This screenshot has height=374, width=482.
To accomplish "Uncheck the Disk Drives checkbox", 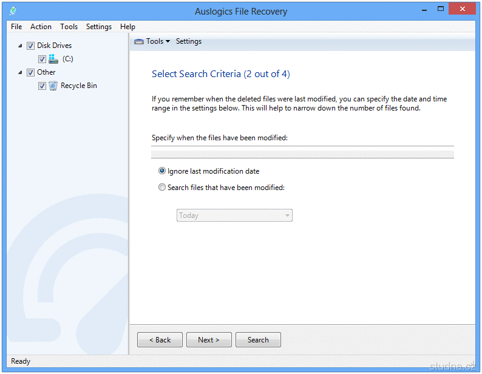I will point(30,46).
